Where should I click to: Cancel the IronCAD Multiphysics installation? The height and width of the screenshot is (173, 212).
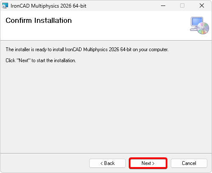(x=189, y=163)
